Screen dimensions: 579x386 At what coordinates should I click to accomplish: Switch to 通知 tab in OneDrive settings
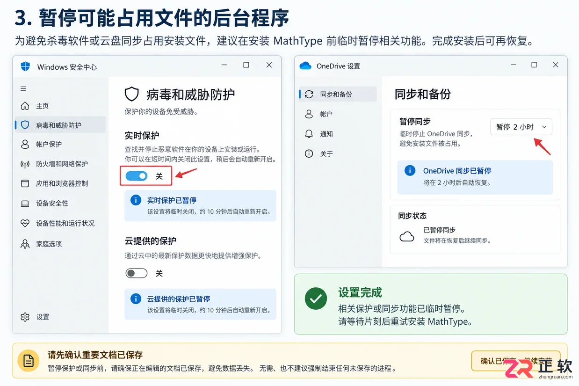(338, 134)
